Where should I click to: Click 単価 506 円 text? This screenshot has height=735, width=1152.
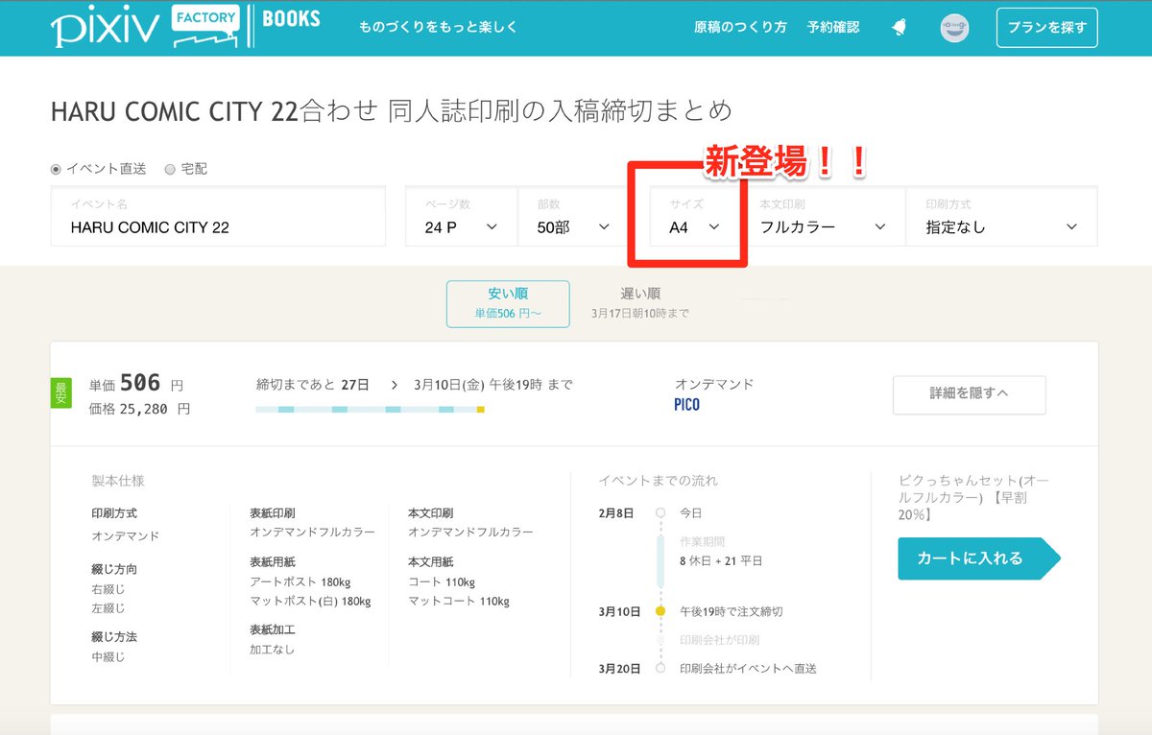(x=135, y=384)
